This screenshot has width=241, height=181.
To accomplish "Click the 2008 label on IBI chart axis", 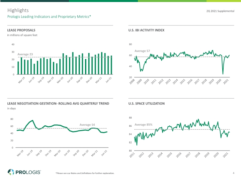I will [132, 81].
